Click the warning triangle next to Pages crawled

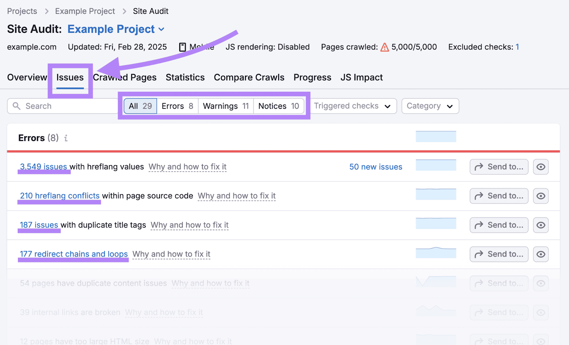tap(385, 47)
